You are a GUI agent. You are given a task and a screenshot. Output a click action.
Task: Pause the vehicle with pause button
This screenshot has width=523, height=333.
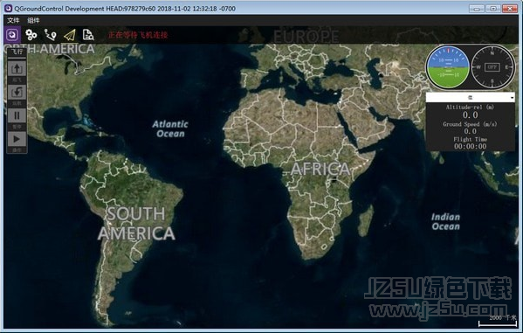coord(17,115)
